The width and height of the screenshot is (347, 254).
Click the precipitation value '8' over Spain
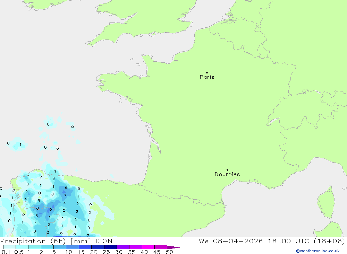click(37, 208)
